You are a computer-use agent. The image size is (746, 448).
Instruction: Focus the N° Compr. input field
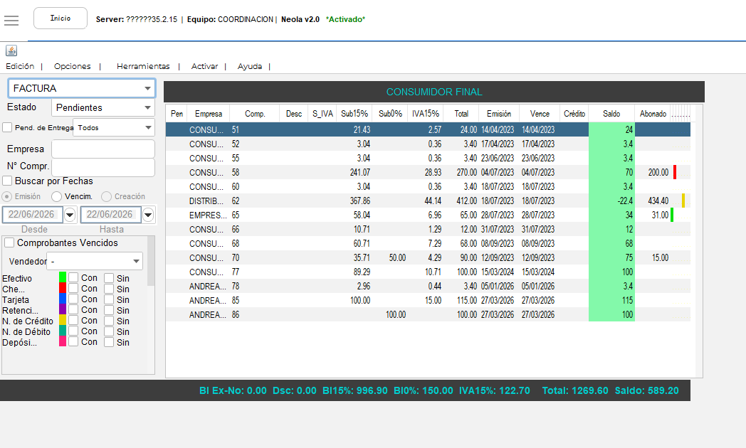click(x=103, y=167)
